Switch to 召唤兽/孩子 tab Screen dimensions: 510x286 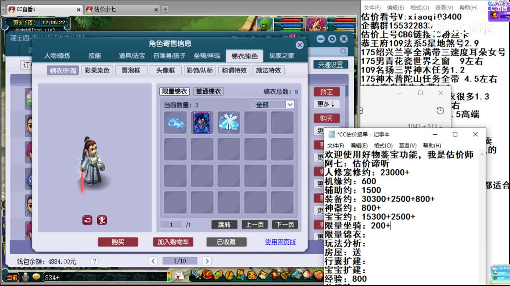pos(169,56)
